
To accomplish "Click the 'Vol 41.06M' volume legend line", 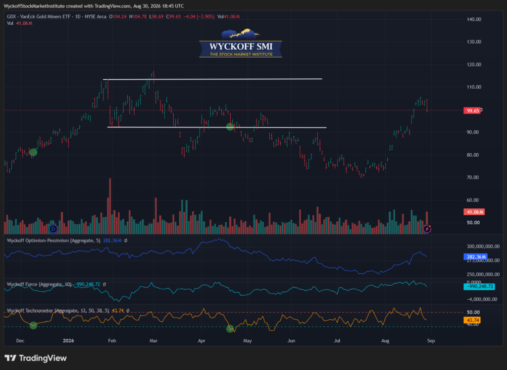I will click(19, 23).
